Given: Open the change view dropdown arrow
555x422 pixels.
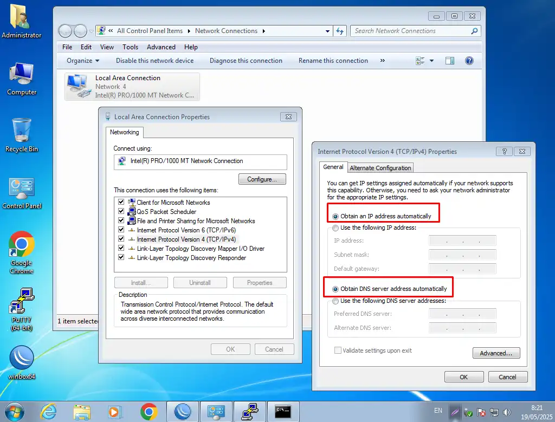Looking at the screenshot, I should click(432, 61).
